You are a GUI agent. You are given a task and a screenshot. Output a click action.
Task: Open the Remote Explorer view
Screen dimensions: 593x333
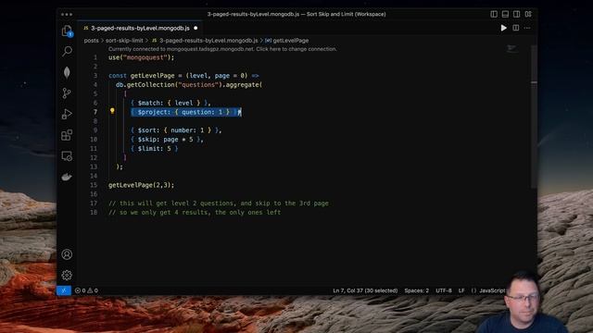67,156
